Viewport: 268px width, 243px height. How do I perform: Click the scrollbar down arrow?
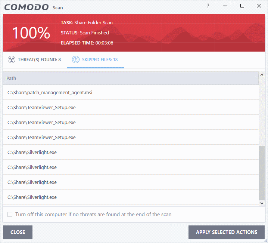262,203
